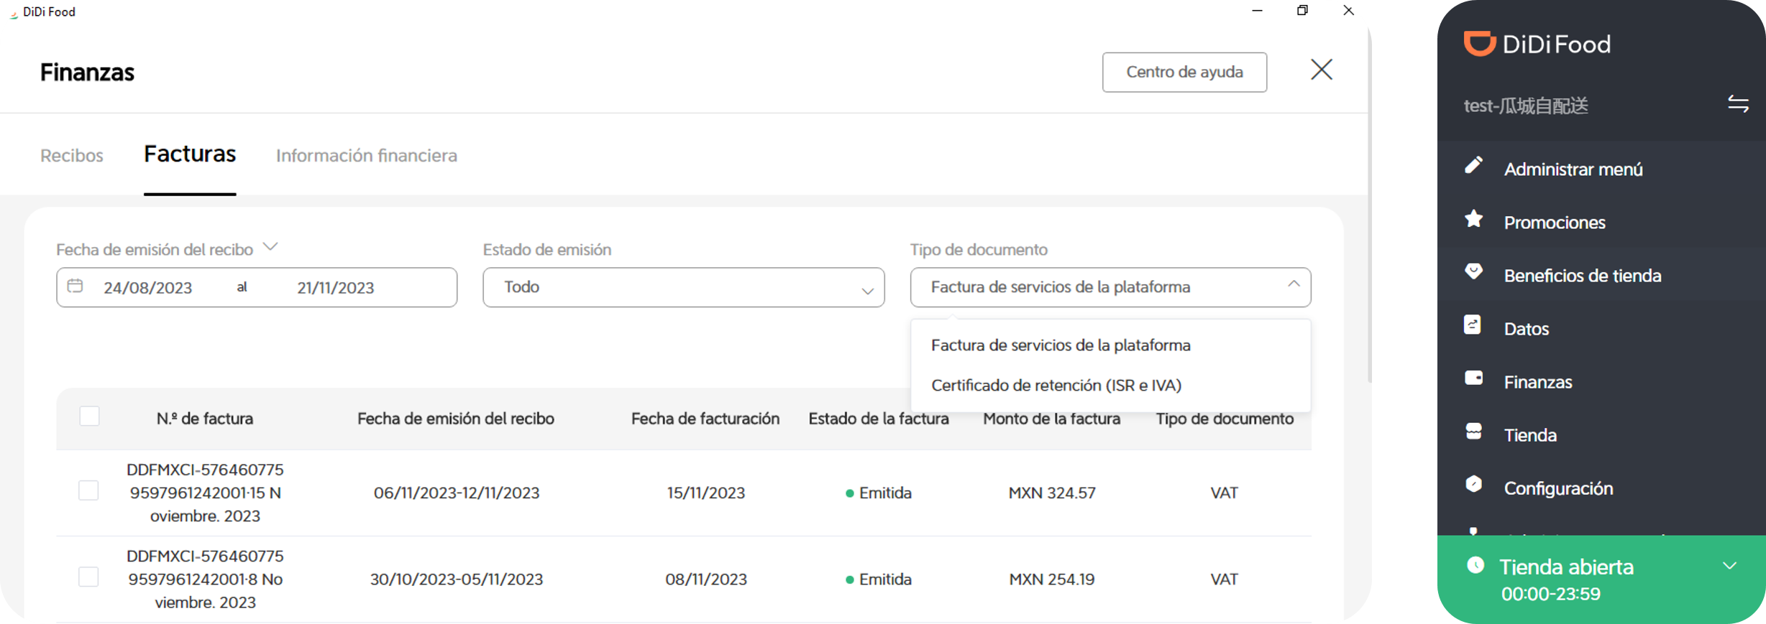Screen dimensions: 1766x624
Task: Click VAT in the MXN 324.57 row
Action: pyautogui.click(x=1224, y=493)
